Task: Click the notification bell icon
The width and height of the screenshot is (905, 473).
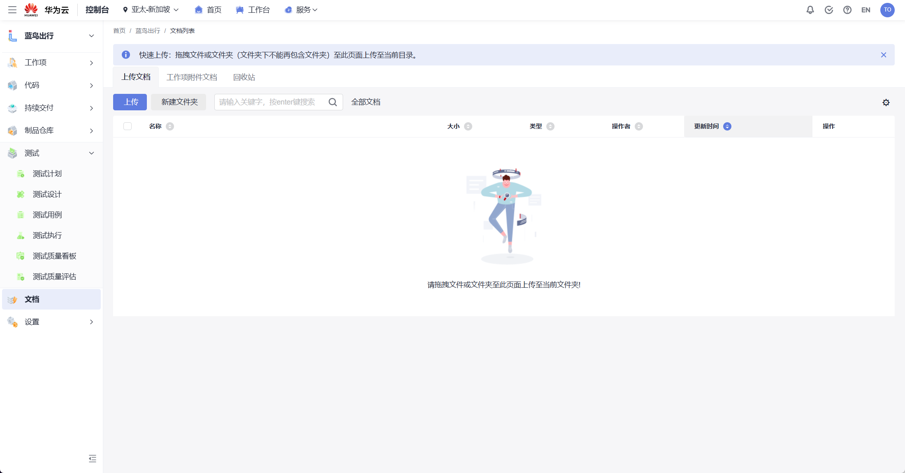Action: click(x=810, y=9)
